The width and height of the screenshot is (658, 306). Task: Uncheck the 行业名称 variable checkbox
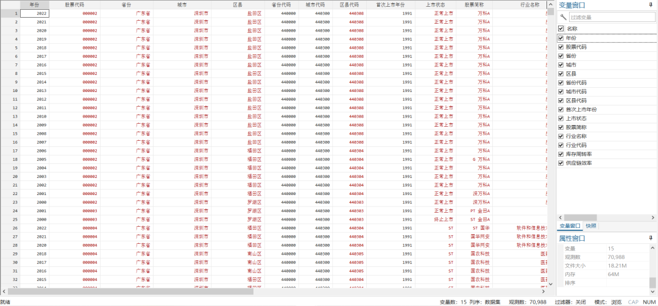coord(561,137)
